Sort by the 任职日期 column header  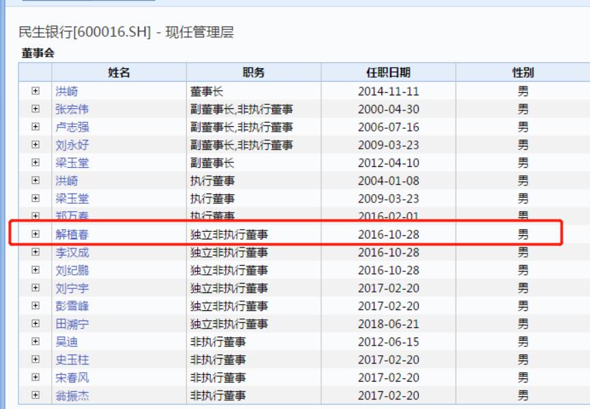click(388, 72)
